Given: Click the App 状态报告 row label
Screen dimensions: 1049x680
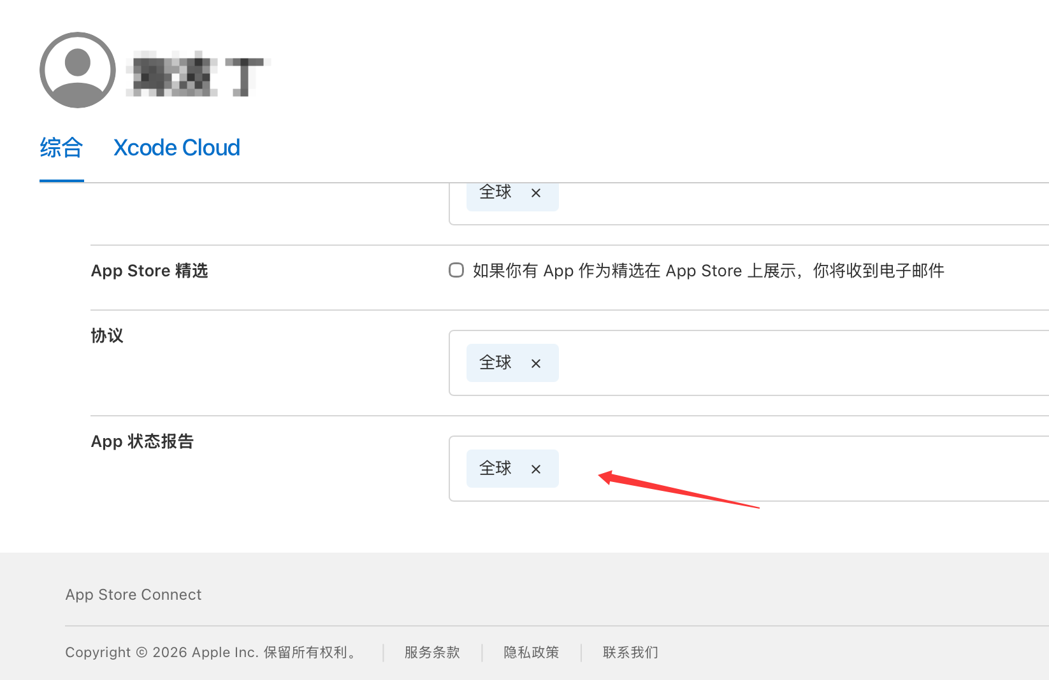Looking at the screenshot, I should coord(142,441).
